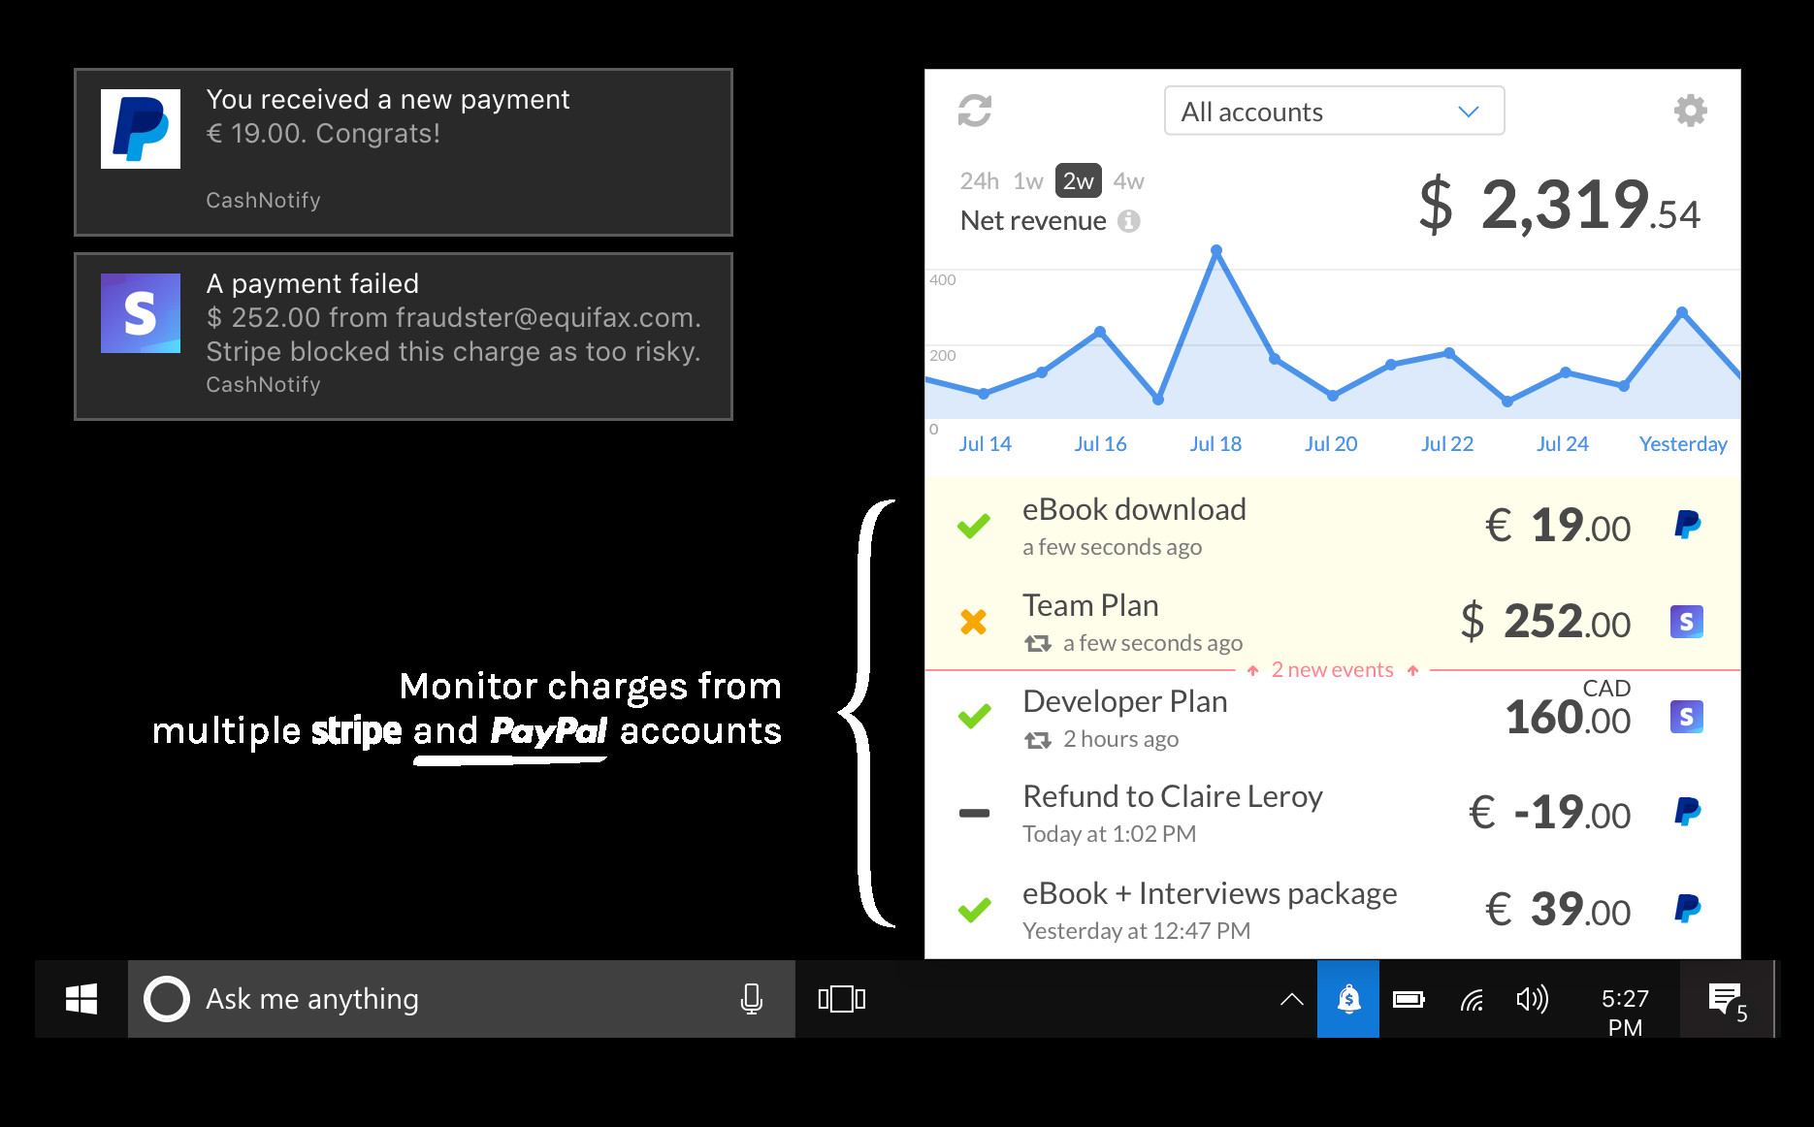
Task: Click the green checkmark beside eBook + Interviews package
Action: (974, 910)
